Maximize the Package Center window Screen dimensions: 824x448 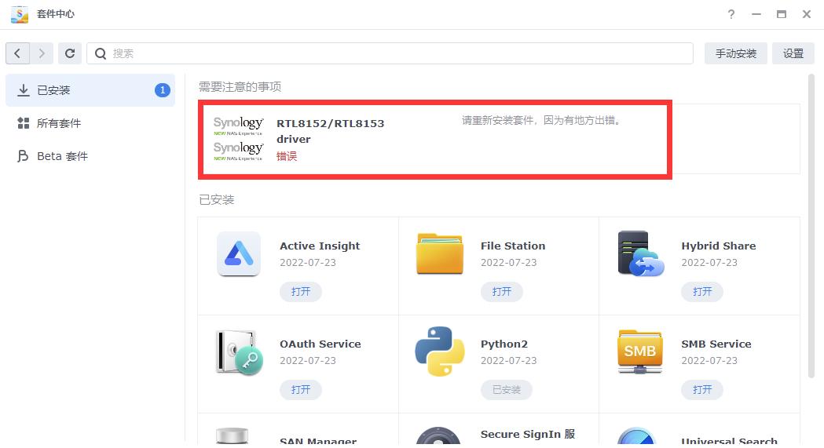click(782, 14)
